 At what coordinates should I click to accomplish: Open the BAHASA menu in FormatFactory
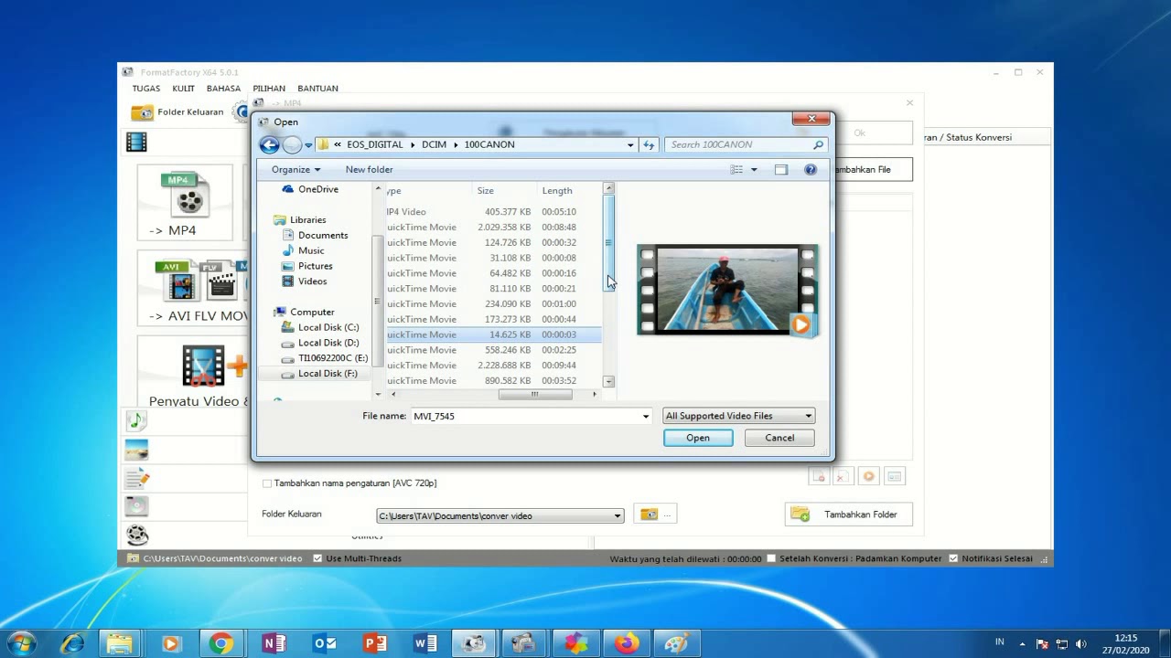[x=223, y=89]
